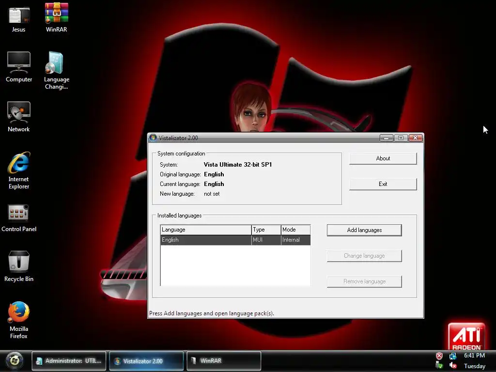Select the Computer desktop icon
Screen dimensions: 496x372
coord(19,67)
